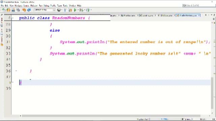Image resolution: width=216 pixels, height=121 pixels.
Task: Open the Refactor menu
Action: [34, 6]
